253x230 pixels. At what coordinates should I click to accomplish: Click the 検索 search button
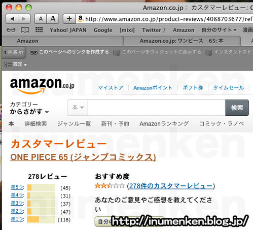pyautogui.click(x=237, y=108)
